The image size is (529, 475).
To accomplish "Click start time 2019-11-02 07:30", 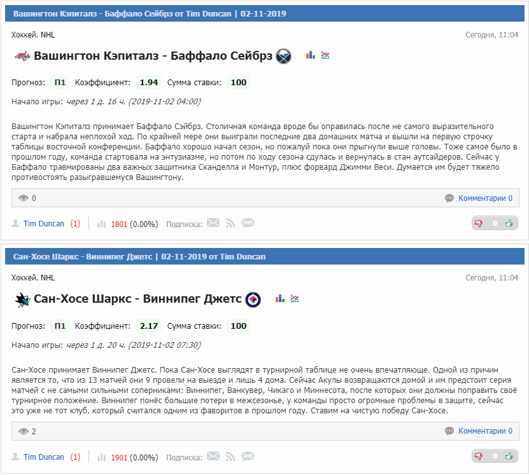I will point(165,345).
